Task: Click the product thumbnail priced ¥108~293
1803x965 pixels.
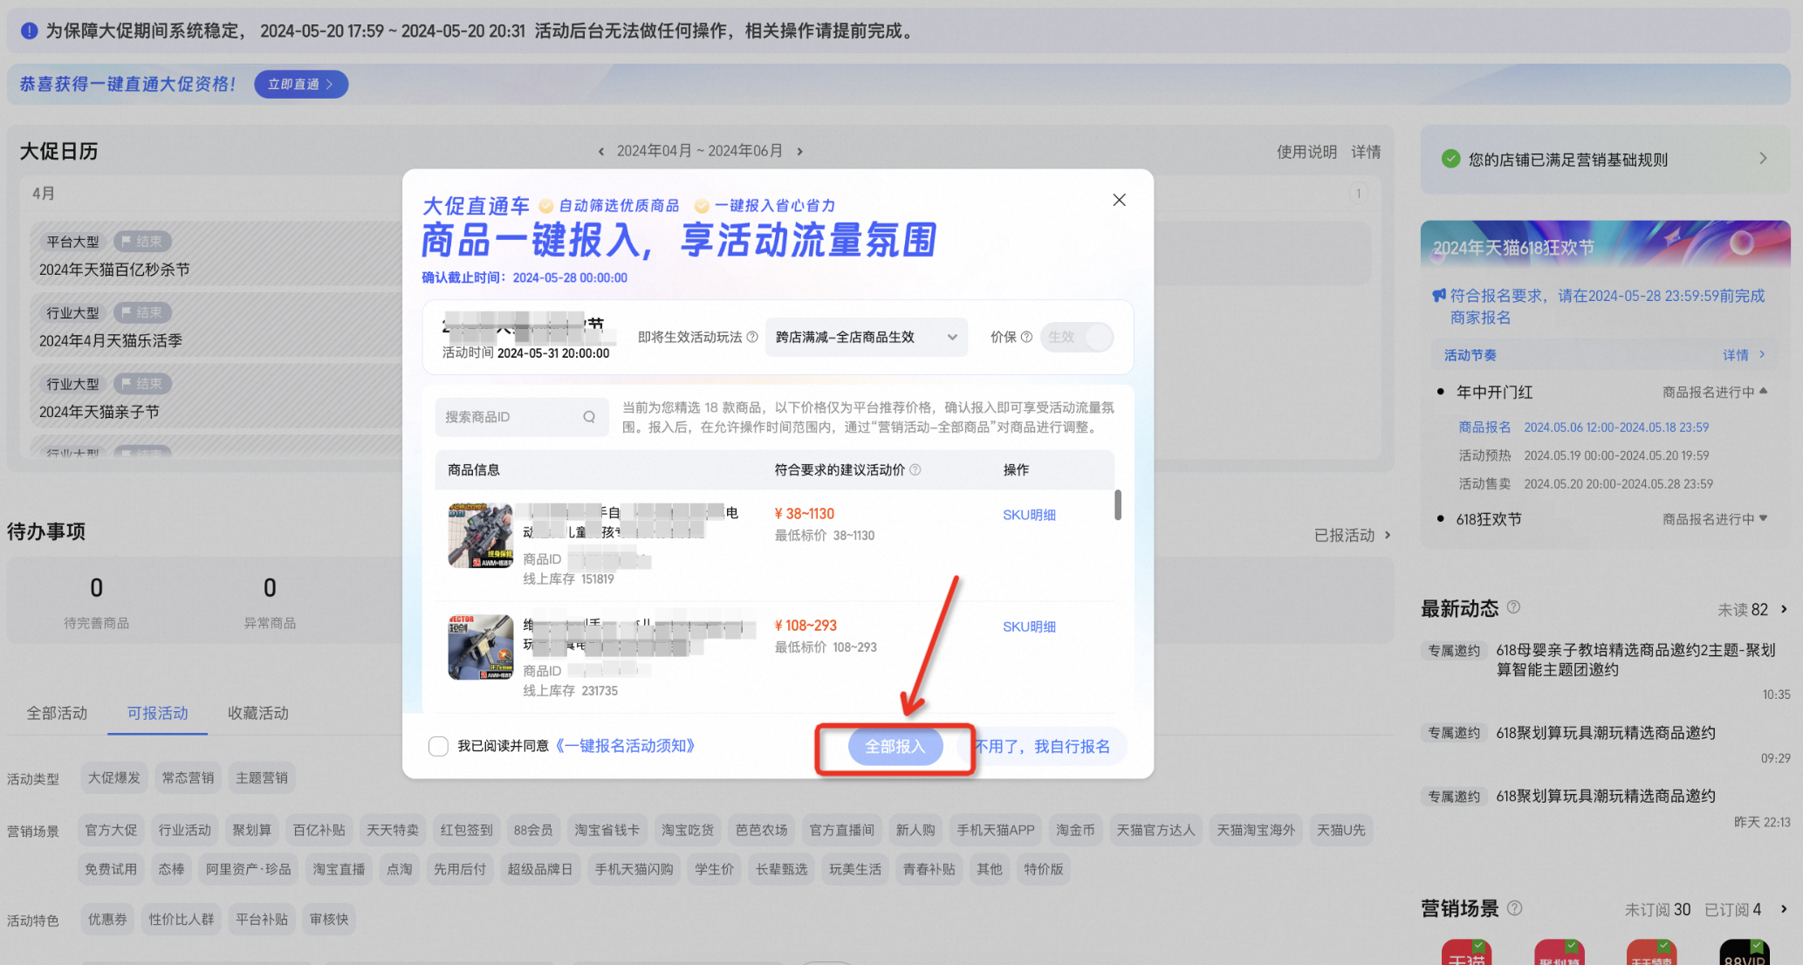Action: click(481, 647)
